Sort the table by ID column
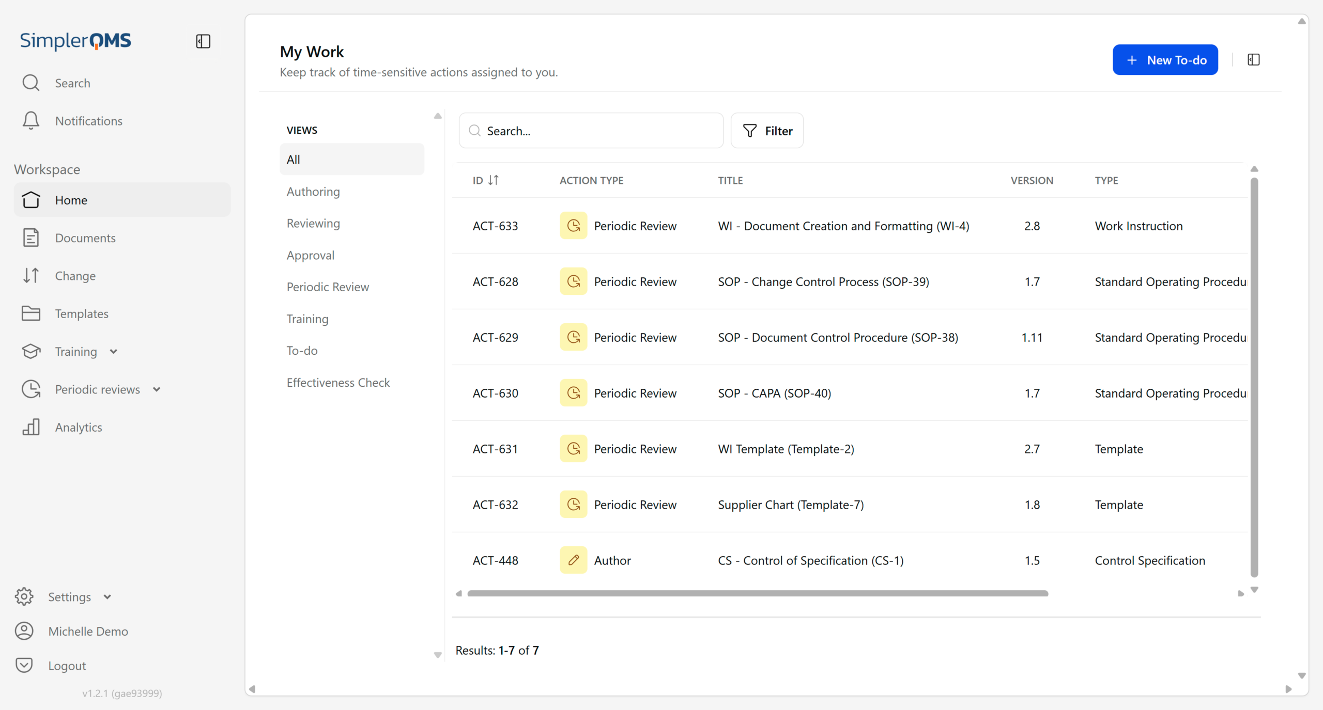 pos(493,180)
